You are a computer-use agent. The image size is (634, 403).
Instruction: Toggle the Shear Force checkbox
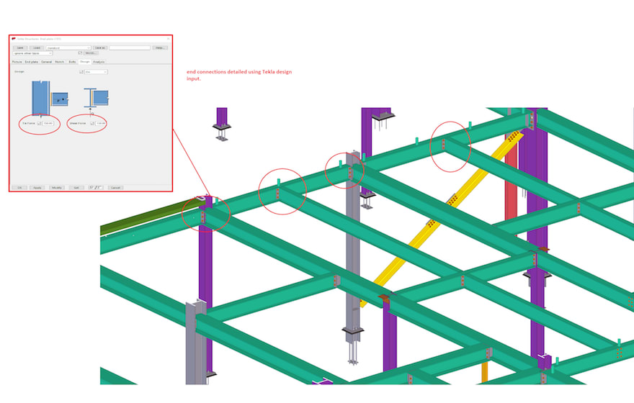pyautogui.click(x=92, y=124)
